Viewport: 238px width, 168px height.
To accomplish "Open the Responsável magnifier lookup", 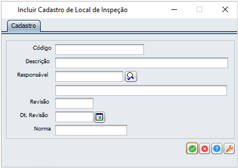I will pos(131,76).
